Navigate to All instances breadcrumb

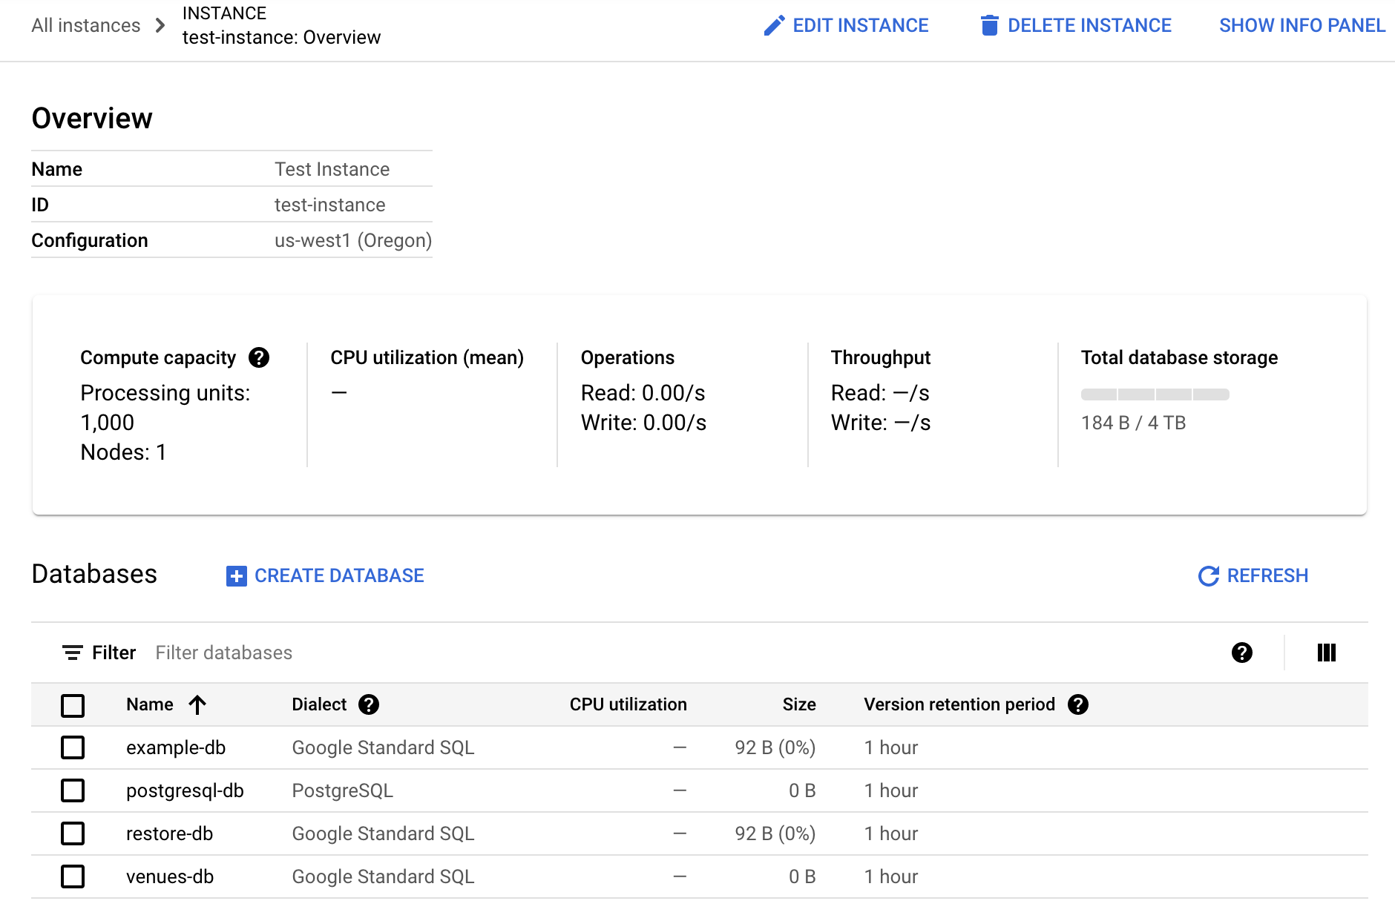point(85,25)
